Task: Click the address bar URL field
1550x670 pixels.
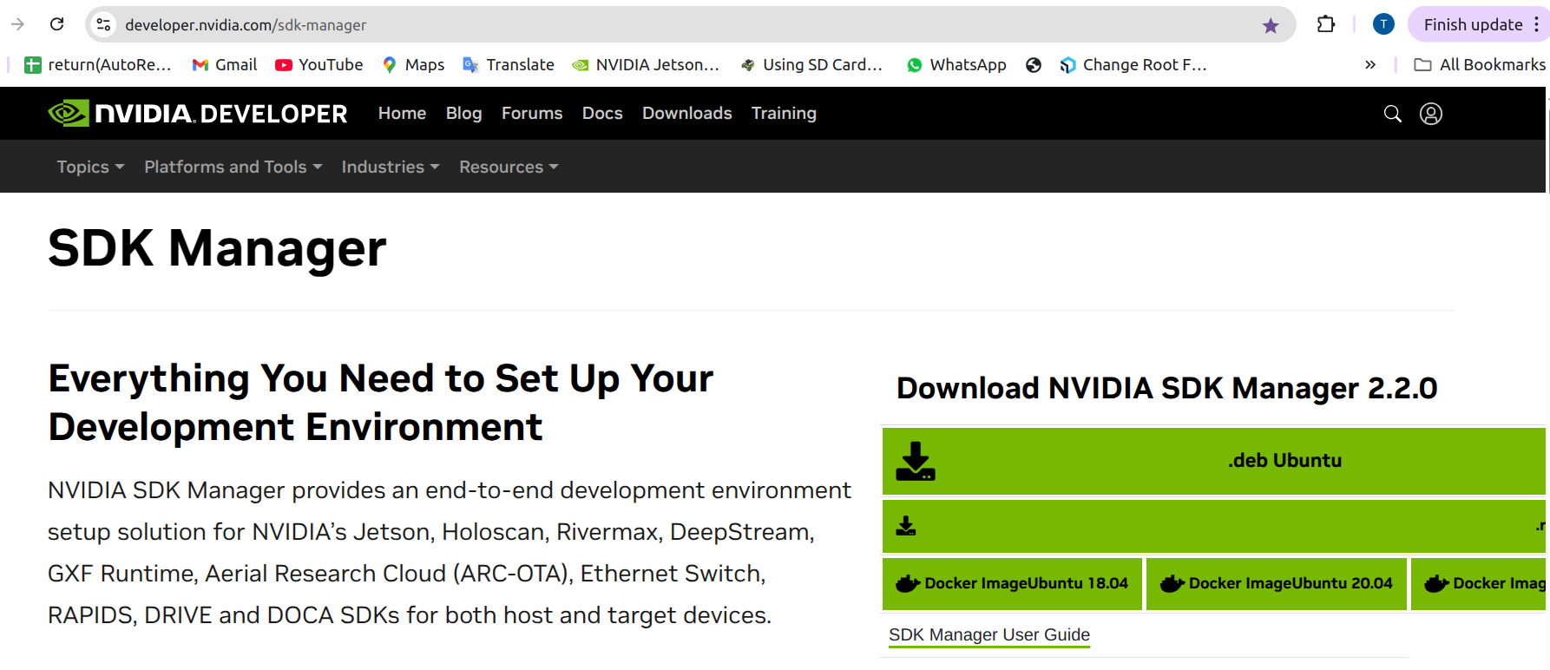Action: click(608, 25)
